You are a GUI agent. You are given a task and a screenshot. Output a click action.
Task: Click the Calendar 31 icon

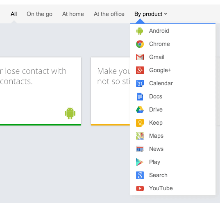140,83
